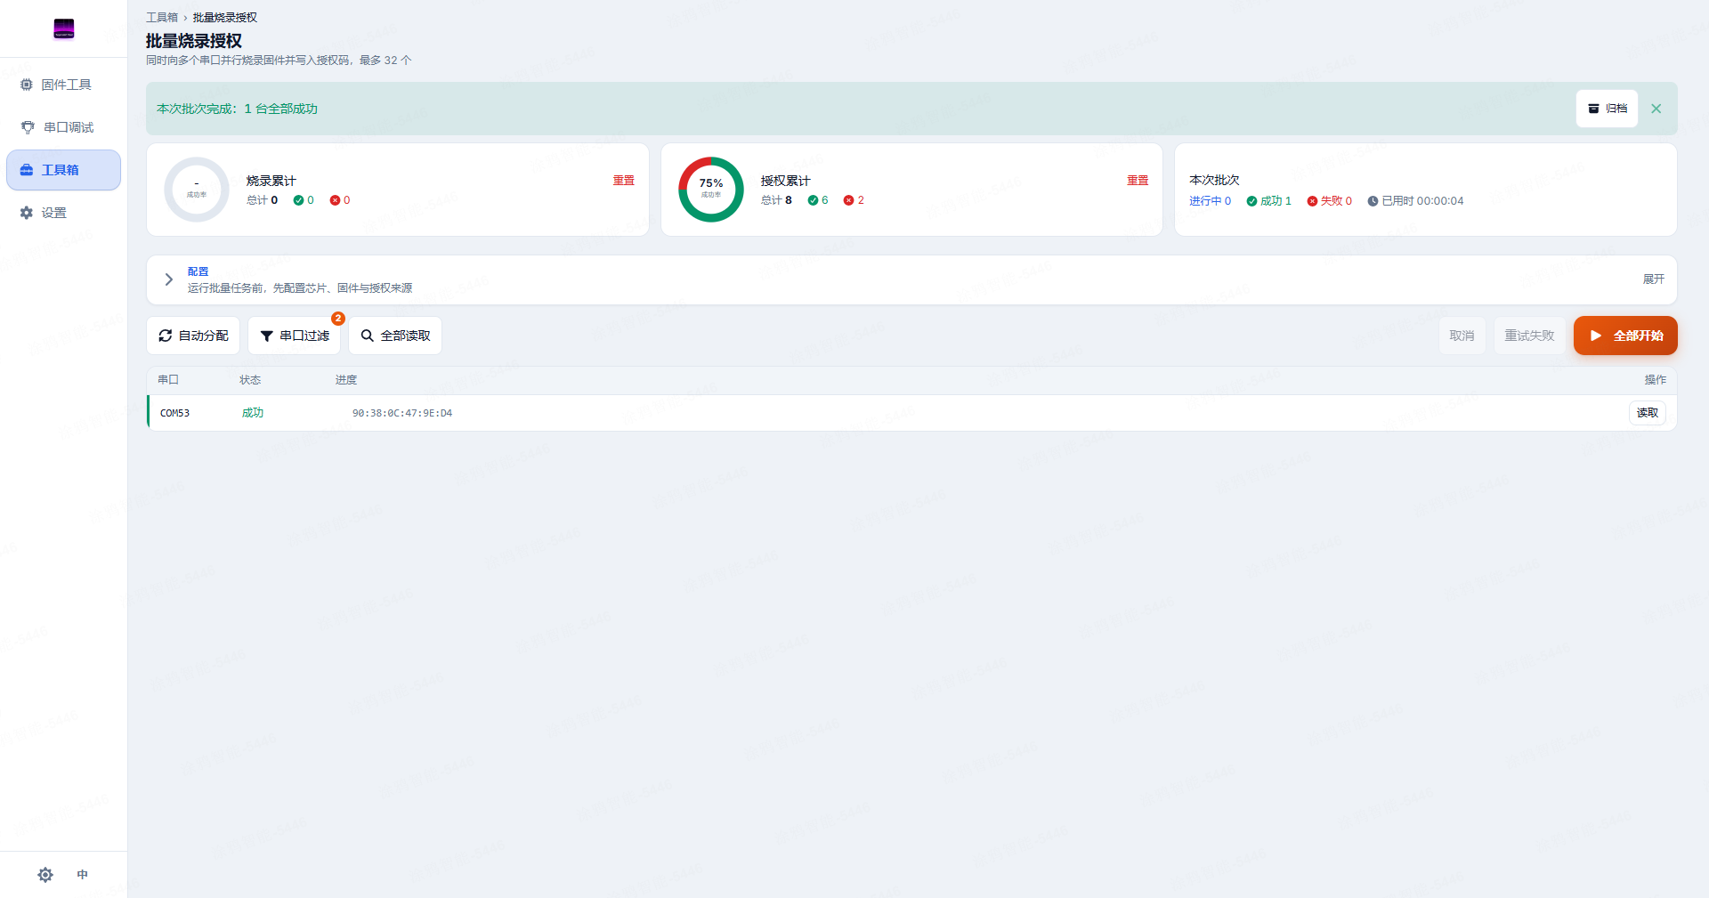Click the 自动分配 refresh button
Image resolution: width=1709 pixels, height=898 pixels.
click(x=193, y=336)
